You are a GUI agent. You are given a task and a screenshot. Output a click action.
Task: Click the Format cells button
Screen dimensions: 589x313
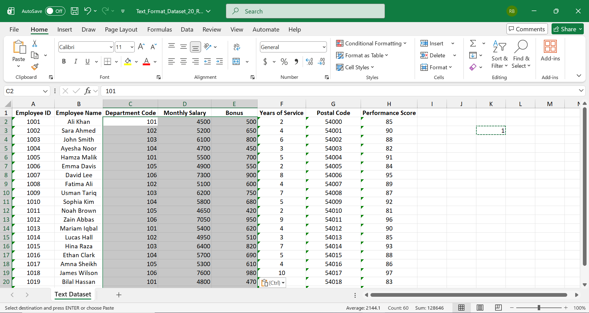tap(436, 67)
